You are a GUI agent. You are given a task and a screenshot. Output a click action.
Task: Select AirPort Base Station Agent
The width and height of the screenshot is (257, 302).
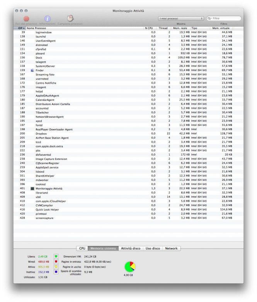pyautogui.click(x=128, y=138)
